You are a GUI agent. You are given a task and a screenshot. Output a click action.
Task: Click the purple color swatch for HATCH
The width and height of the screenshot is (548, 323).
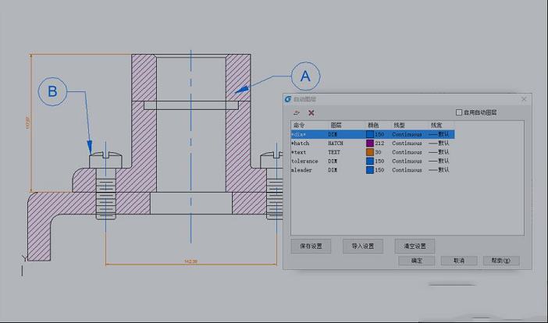(370, 144)
